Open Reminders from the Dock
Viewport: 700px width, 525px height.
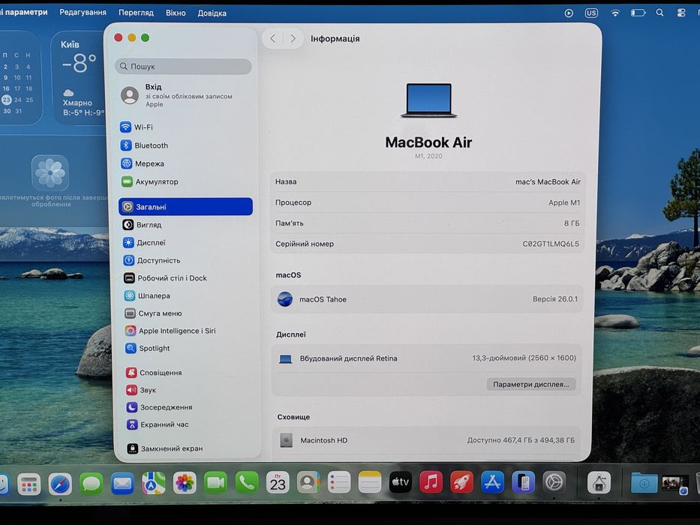tap(339, 482)
